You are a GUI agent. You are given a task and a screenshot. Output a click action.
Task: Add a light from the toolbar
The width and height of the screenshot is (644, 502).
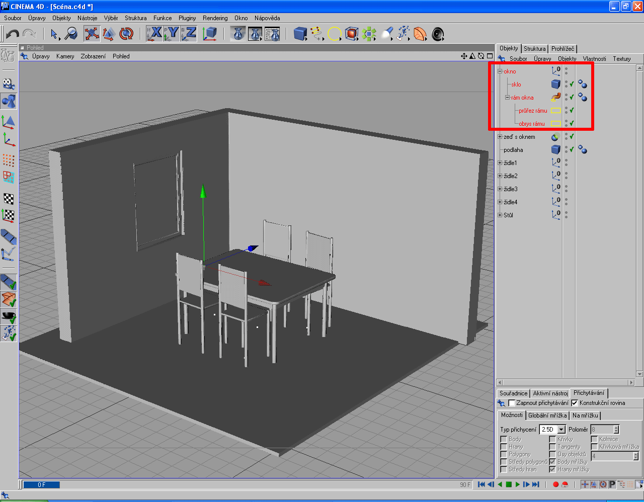pos(386,34)
